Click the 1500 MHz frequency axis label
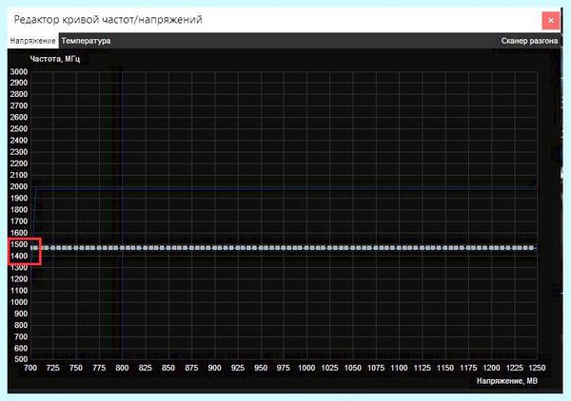The image size is (571, 401). (19, 244)
